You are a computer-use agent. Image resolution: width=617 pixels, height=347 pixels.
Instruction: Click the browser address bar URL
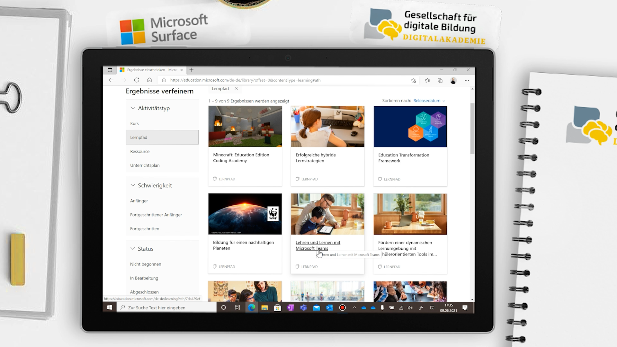click(x=245, y=80)
